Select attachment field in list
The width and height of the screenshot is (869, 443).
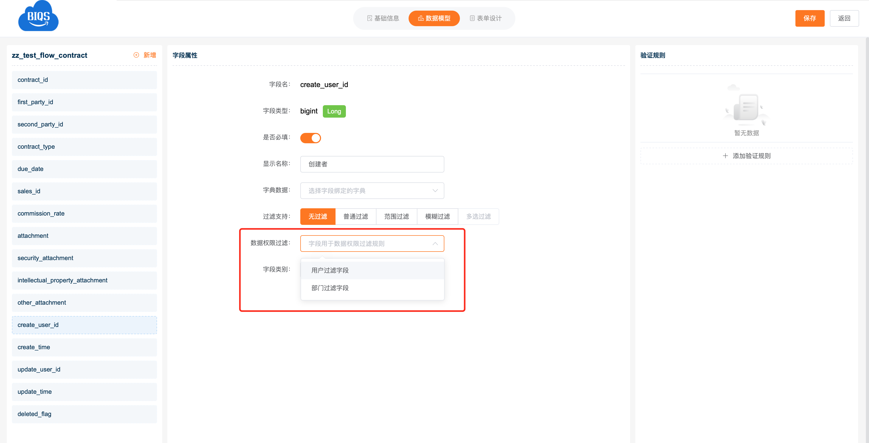84,235
